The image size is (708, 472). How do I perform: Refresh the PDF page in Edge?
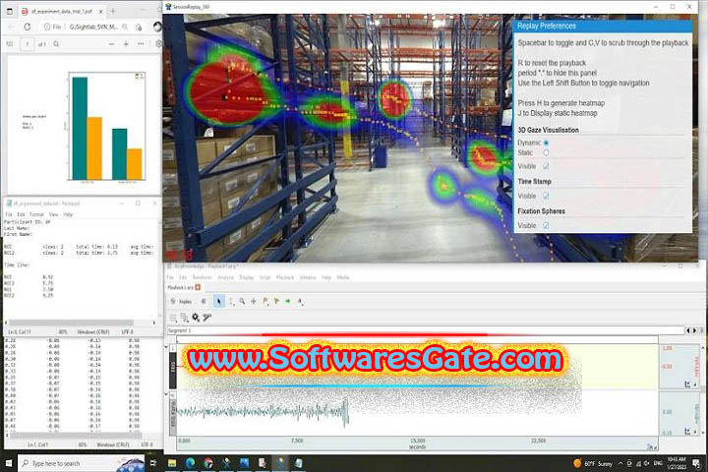[28, 28]
